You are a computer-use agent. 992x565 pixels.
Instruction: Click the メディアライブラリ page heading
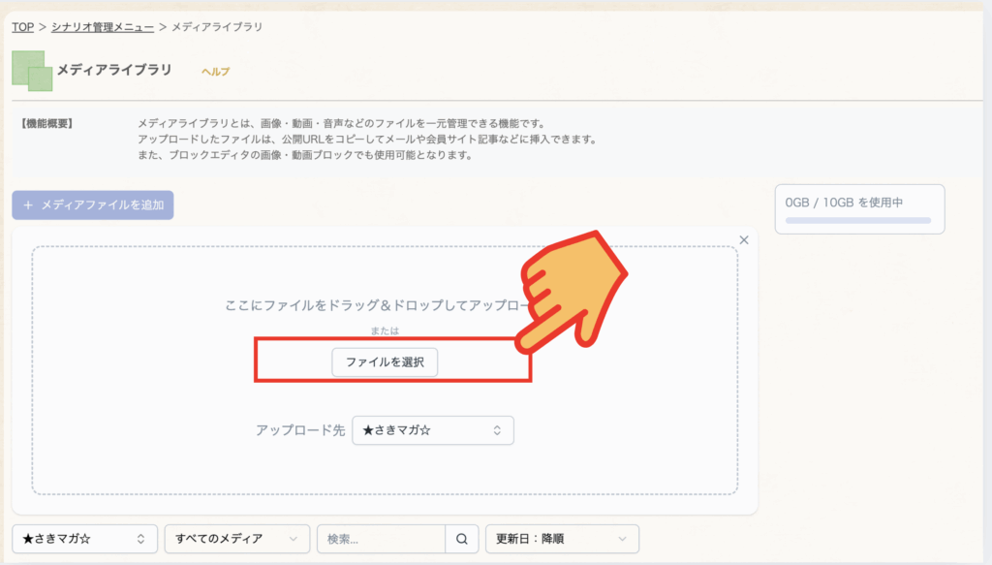point(114,70)
